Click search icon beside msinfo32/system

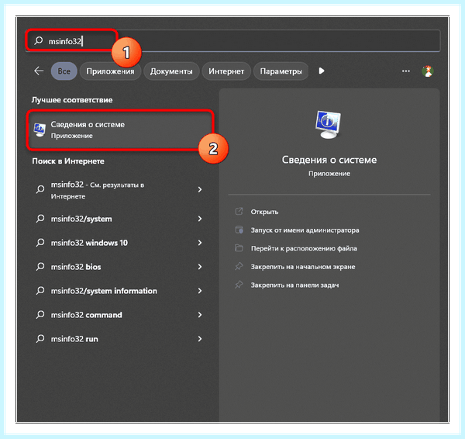[40, 219]
